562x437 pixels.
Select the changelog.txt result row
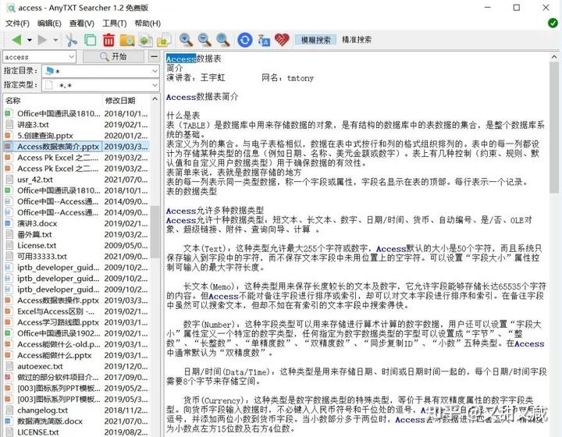[76, 410]
